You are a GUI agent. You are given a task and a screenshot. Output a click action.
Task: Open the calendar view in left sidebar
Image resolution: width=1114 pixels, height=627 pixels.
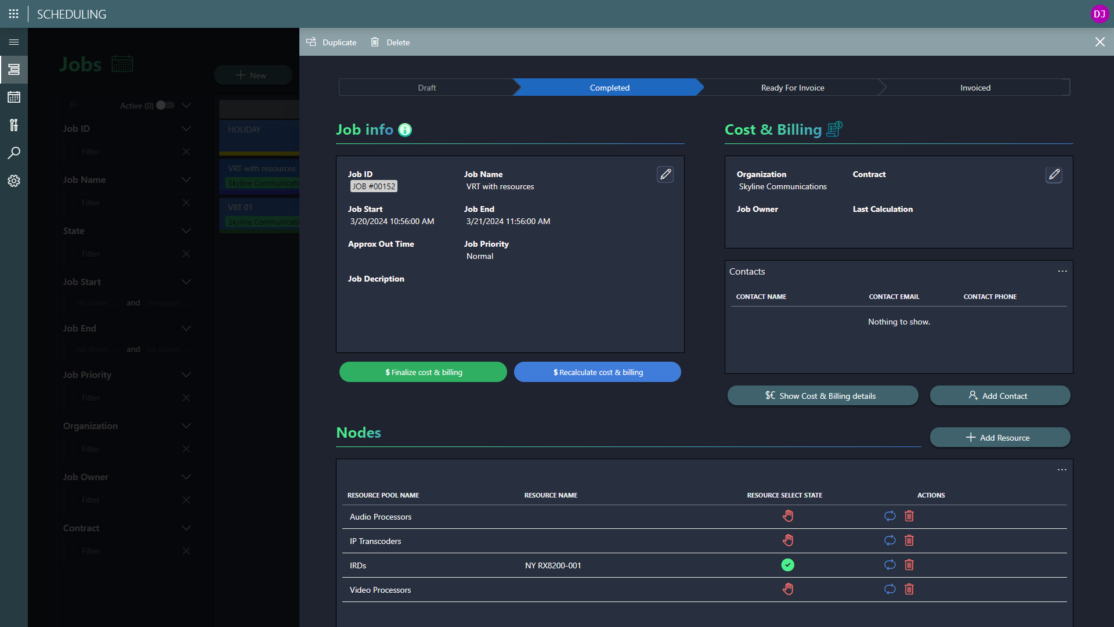[14, 97]
